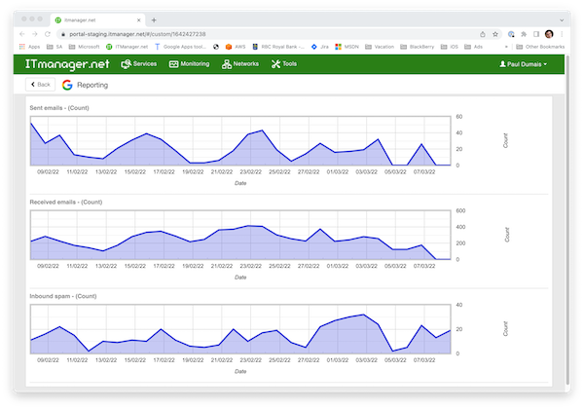Open the Monitoring menu
The height and width of the screenshot is (409, 584).
189,64
